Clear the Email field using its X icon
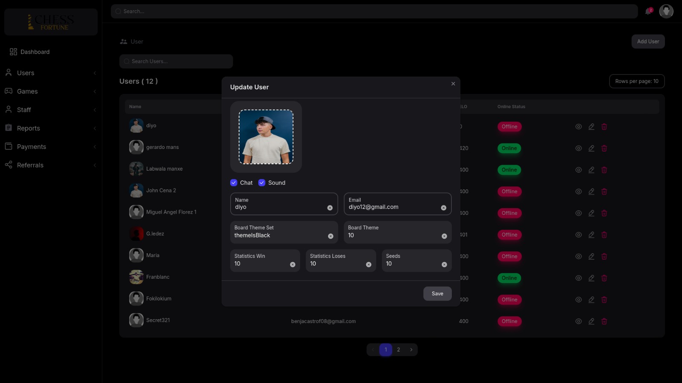Image resolution: width=682 pixels, height=383 pixels. 443,208
